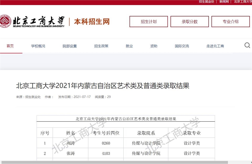252x164 pixels.
Task: Click the 作者： label
Action: 49,97
